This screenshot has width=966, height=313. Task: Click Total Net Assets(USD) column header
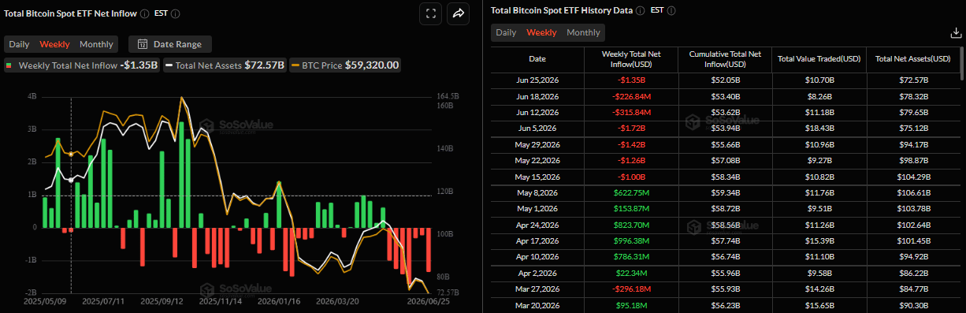913,59
